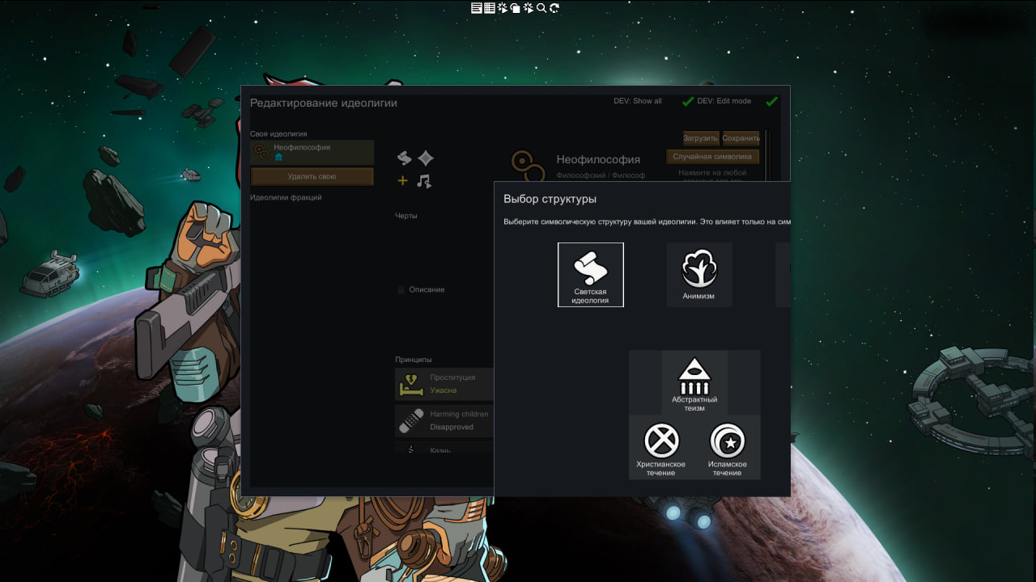Image resolution: width=1036 pixels, height=582 pixels.
Task: Click the Казнь precept row
Action: [444, 448]
